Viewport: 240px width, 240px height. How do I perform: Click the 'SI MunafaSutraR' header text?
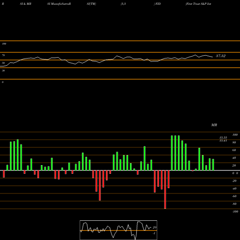[x=59, y=4]
